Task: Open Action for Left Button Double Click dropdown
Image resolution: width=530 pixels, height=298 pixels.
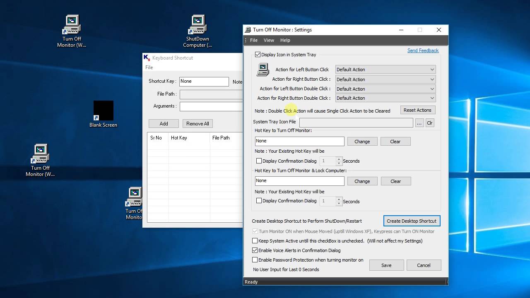Action: click(x=385, y=89)
